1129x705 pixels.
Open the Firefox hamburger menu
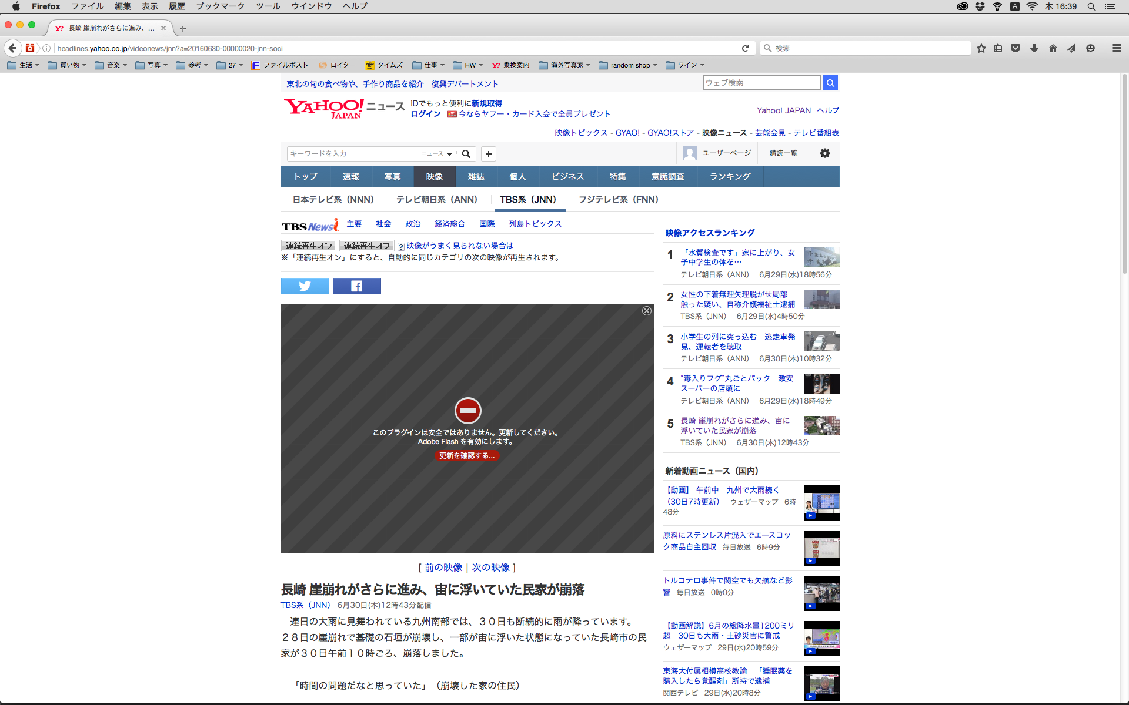[1116, 48]
